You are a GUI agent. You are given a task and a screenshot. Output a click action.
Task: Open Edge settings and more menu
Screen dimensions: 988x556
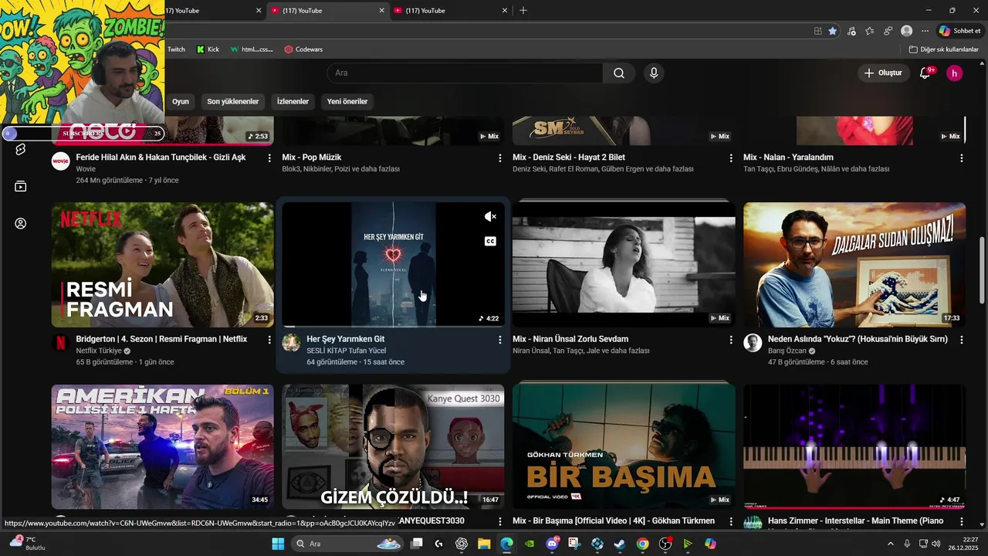[x=925, y=31]
